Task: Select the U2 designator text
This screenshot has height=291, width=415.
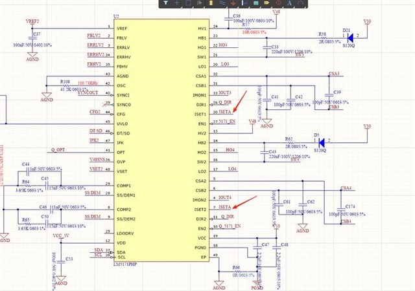Action: click(x=116, y=16)
